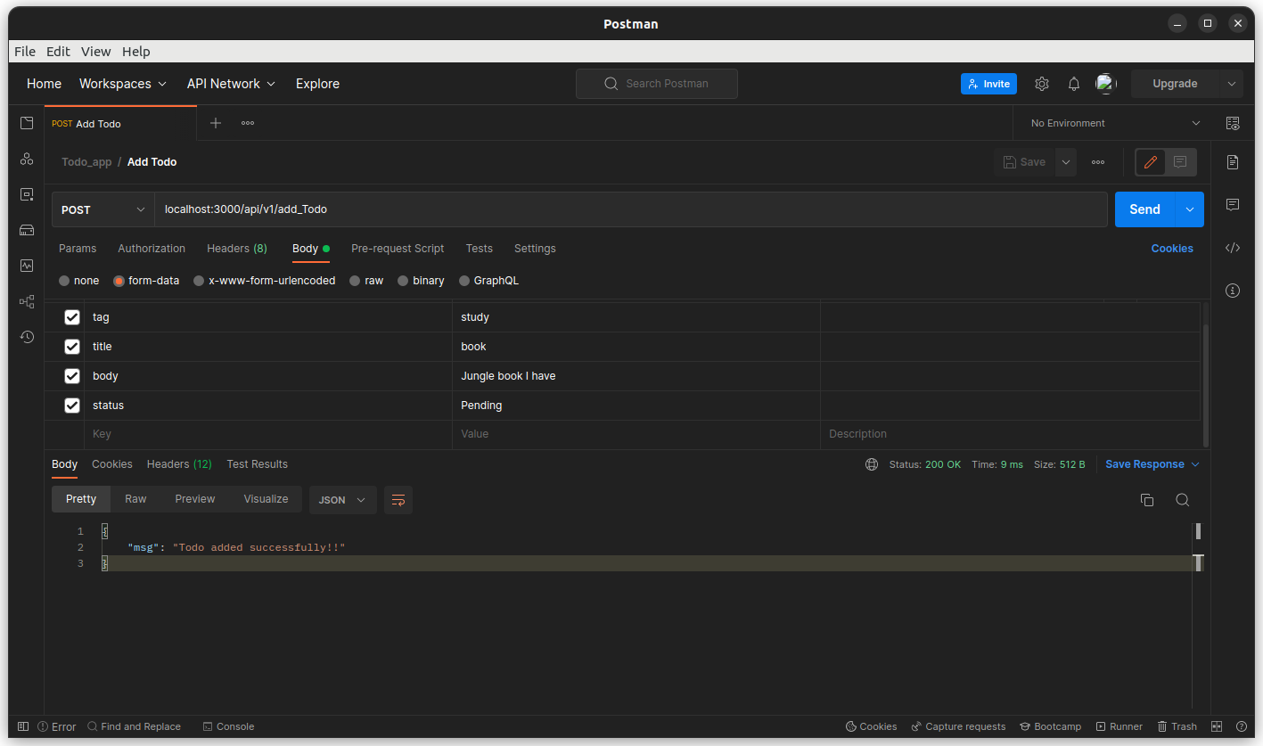Open the user avatar menu
1263x746 pixels.
1106,84
